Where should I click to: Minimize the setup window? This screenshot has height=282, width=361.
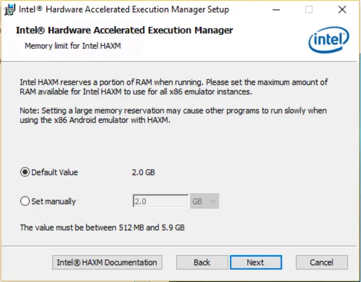276,10
